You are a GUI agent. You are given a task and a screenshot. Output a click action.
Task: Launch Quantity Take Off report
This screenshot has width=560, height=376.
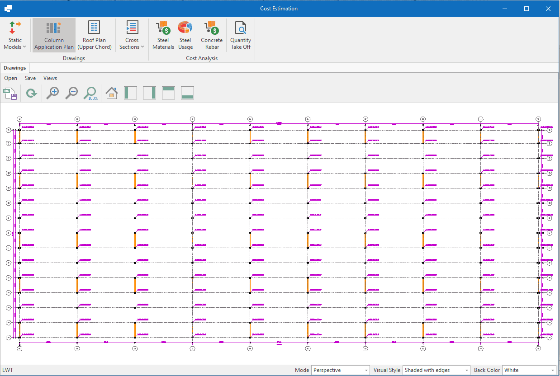240,35
